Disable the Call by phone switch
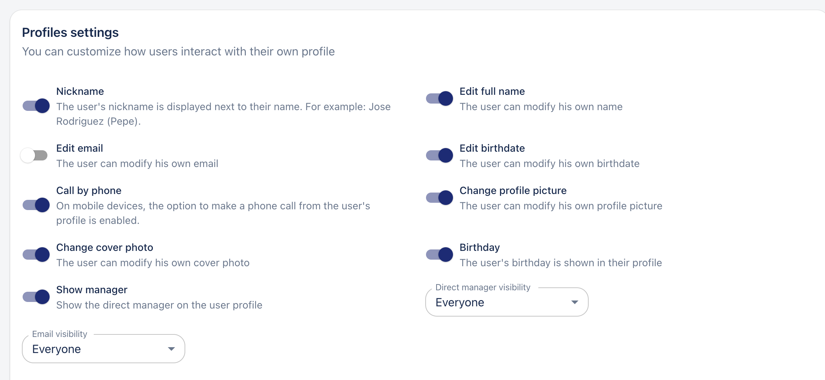825x380 pixels. (36, 205)
